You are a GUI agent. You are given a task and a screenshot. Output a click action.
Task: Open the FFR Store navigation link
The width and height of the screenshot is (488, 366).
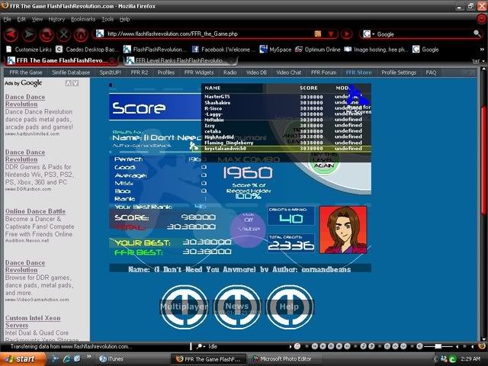tap(358, 72)
